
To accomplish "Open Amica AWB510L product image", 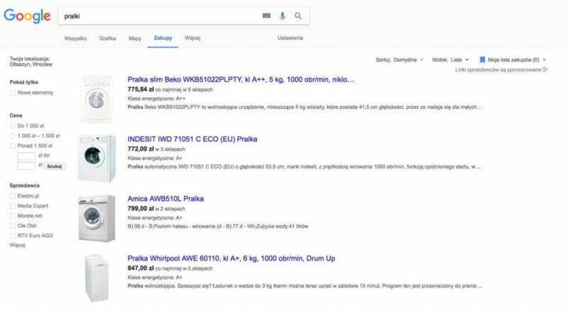I will tap(96, 218).
